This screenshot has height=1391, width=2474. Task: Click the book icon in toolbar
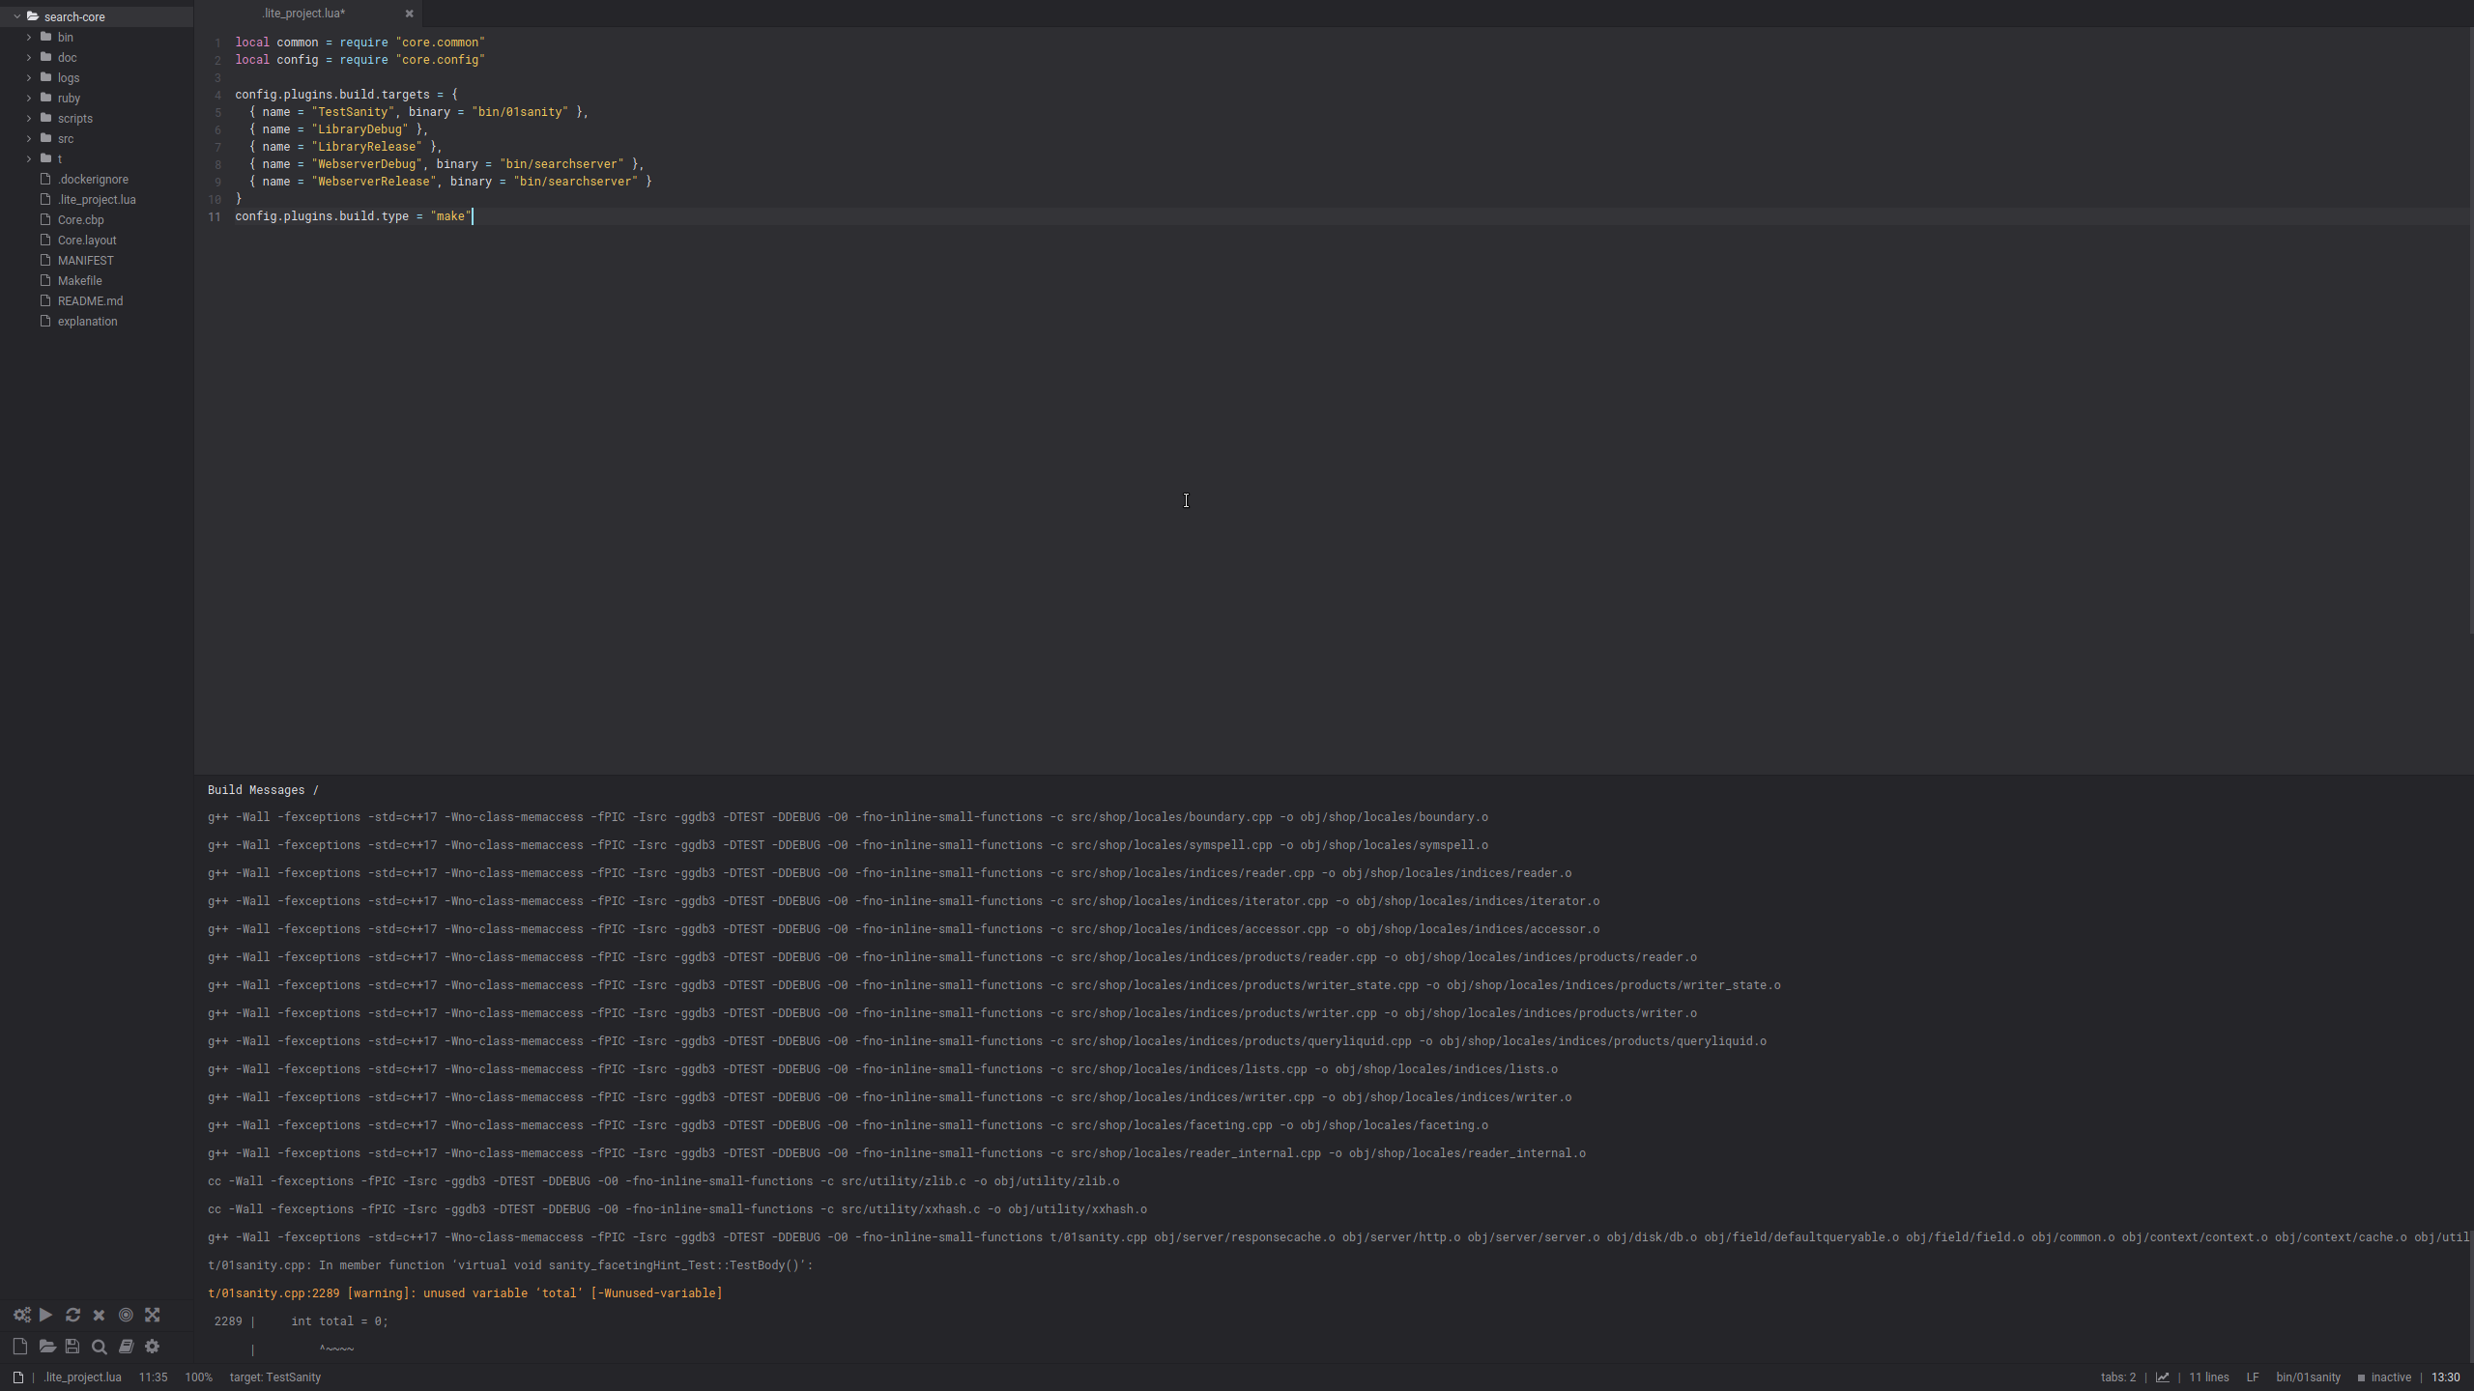(x=126, y=1347)
